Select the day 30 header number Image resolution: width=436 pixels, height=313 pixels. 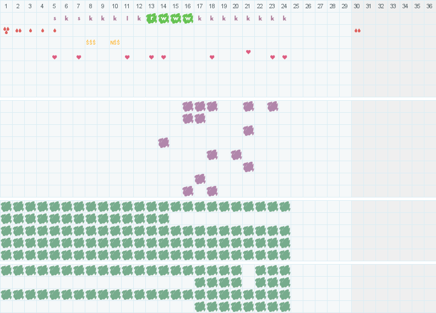pyautogui.click(x=357, y=6)
